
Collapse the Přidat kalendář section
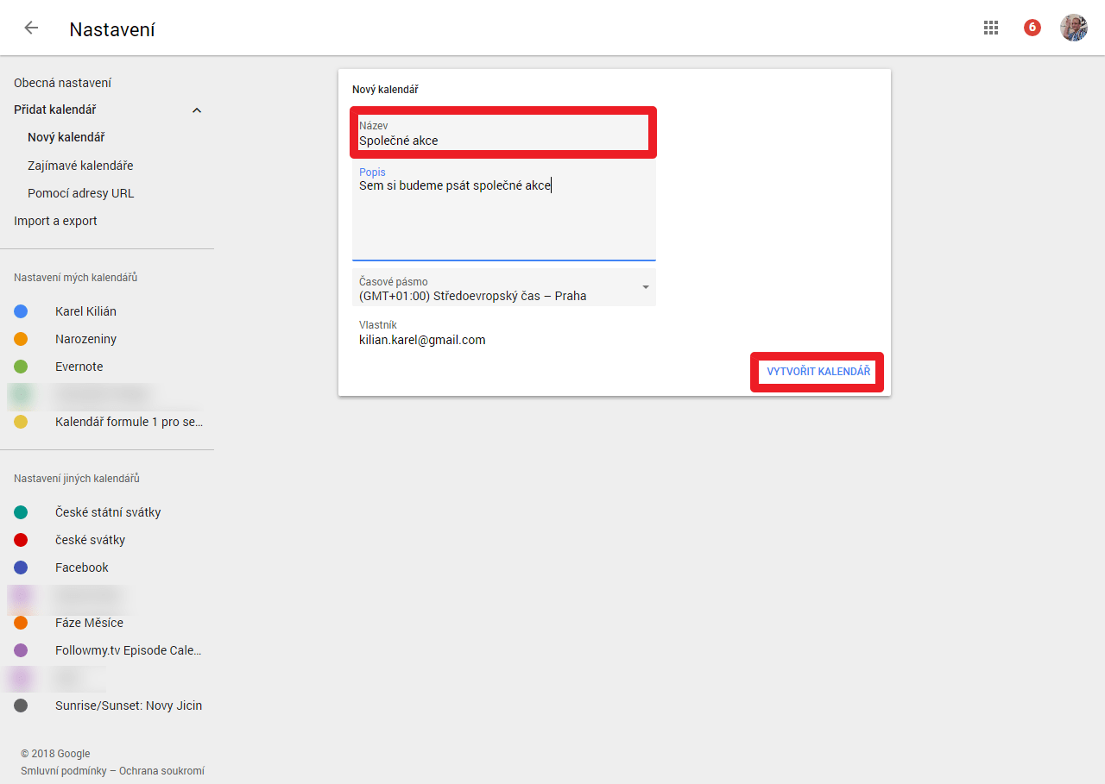(x=197, y=110)
